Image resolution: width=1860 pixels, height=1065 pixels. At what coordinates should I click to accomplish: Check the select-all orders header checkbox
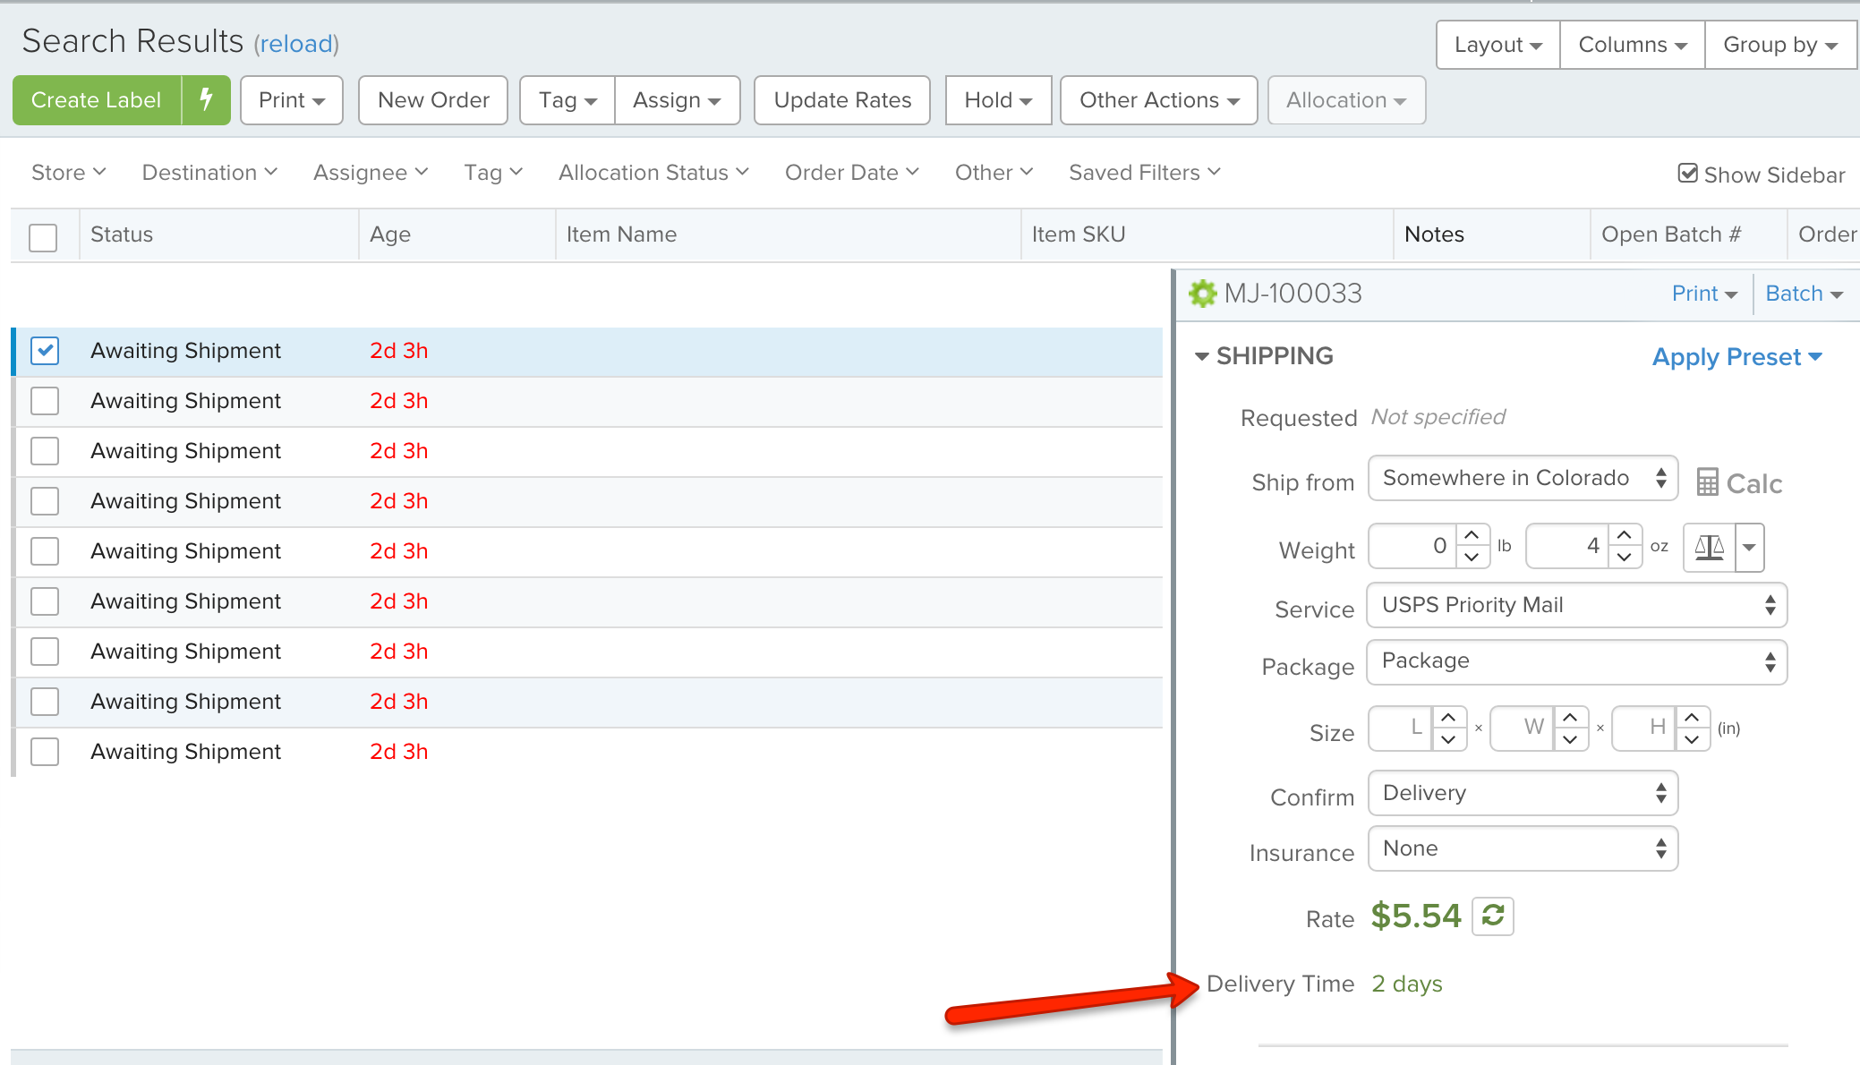click(43, 236)
